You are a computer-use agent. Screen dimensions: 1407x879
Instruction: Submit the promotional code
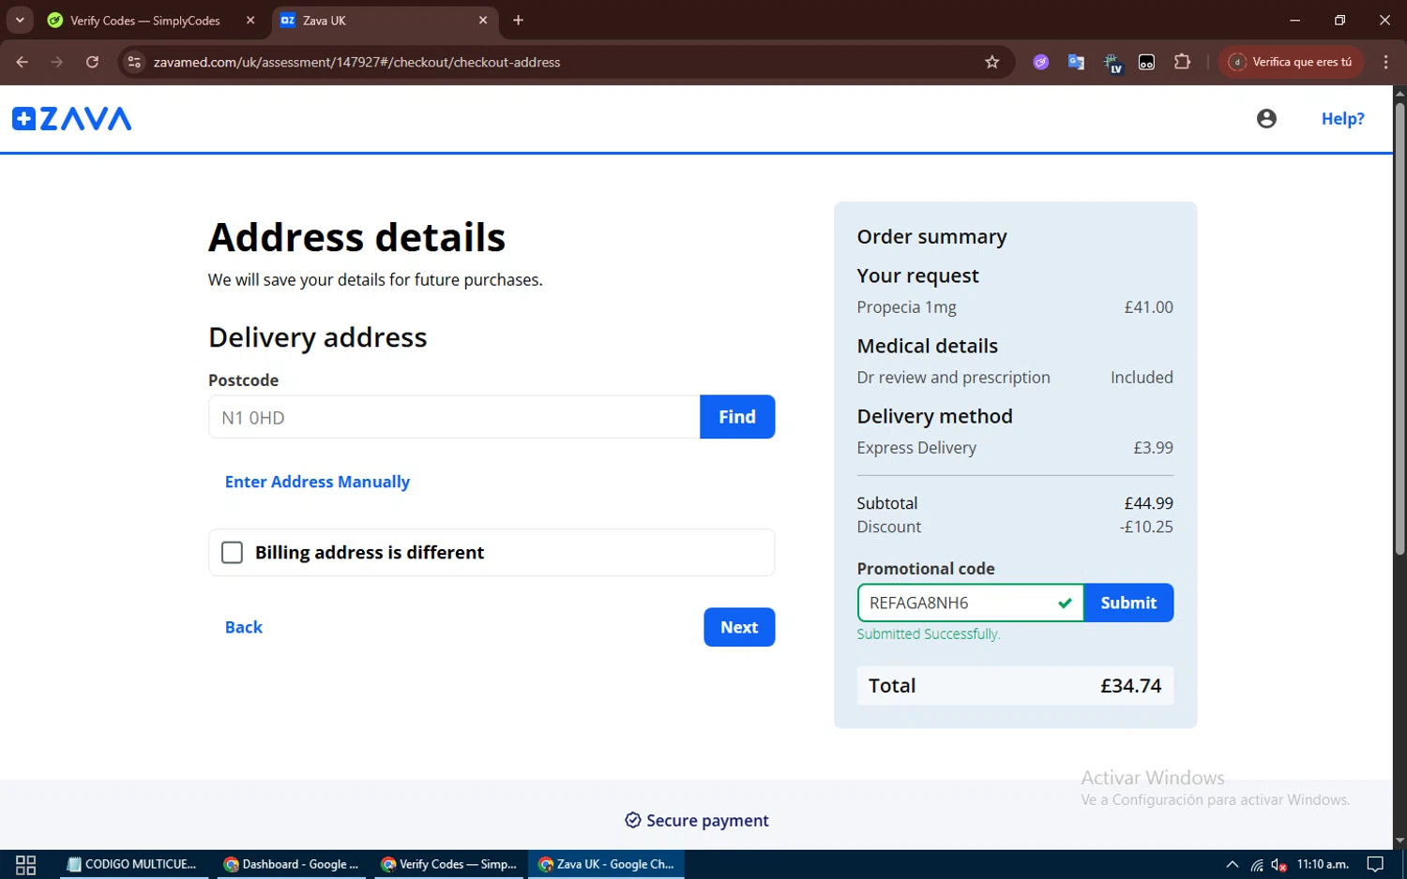[x=1128, y=603]
